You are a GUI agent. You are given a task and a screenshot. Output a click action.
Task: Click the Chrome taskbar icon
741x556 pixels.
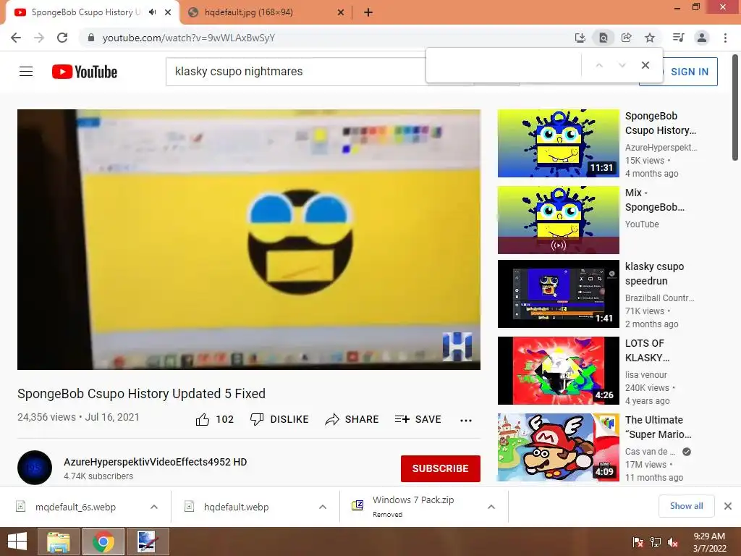[x=103, y=542]
